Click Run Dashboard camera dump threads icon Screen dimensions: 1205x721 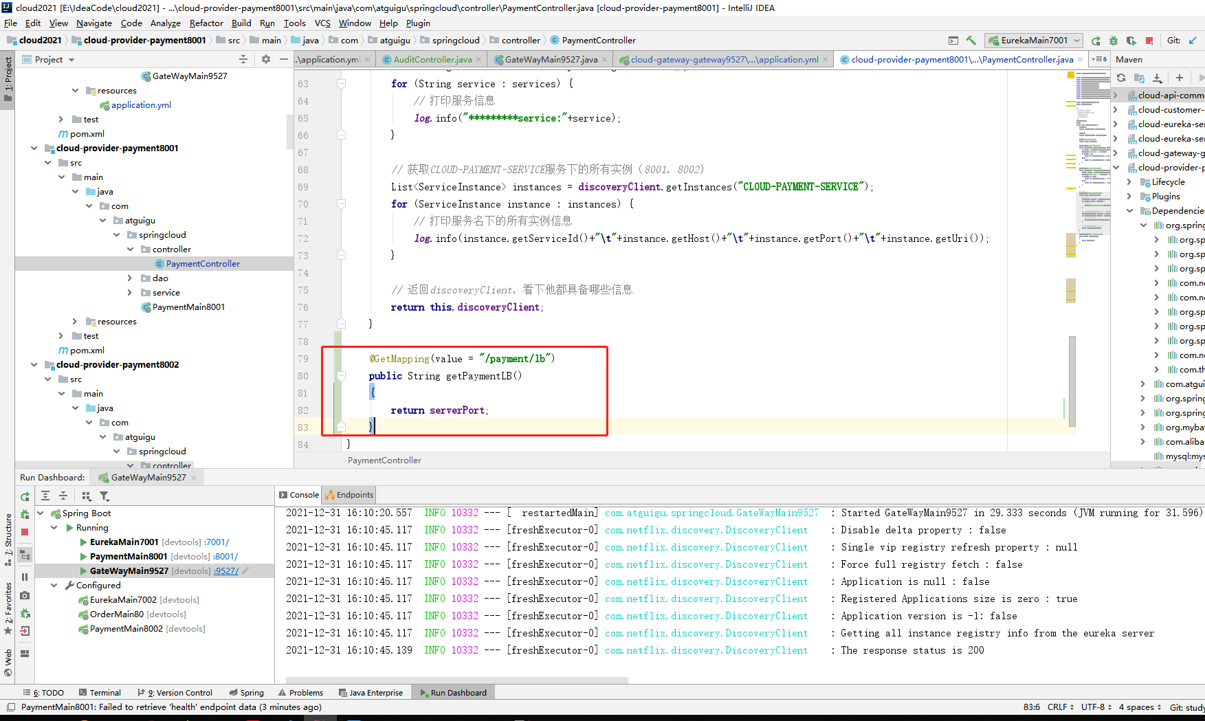(25, 595)
